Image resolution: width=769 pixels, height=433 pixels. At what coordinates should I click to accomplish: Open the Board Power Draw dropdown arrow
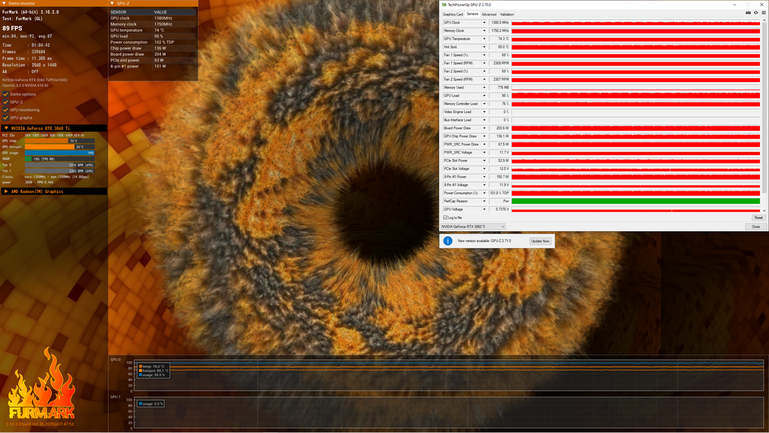(x=484, y=128)
